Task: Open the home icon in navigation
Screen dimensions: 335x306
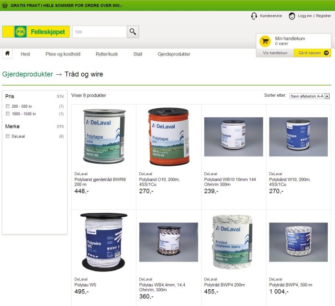Action: click(x=7, y=53)
